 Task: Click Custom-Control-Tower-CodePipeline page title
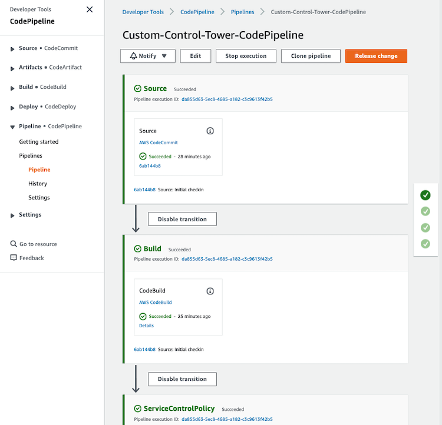[x=213, y=35]
